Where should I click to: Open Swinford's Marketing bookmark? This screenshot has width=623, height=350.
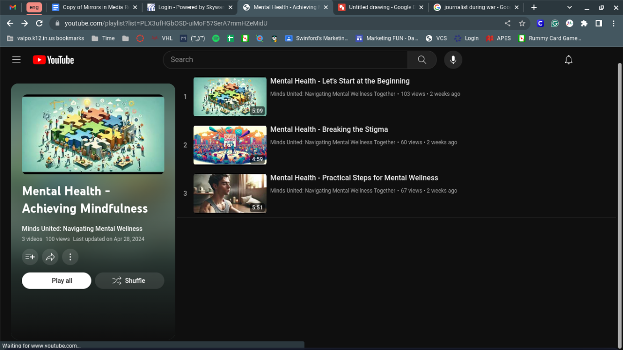(317, 38)
